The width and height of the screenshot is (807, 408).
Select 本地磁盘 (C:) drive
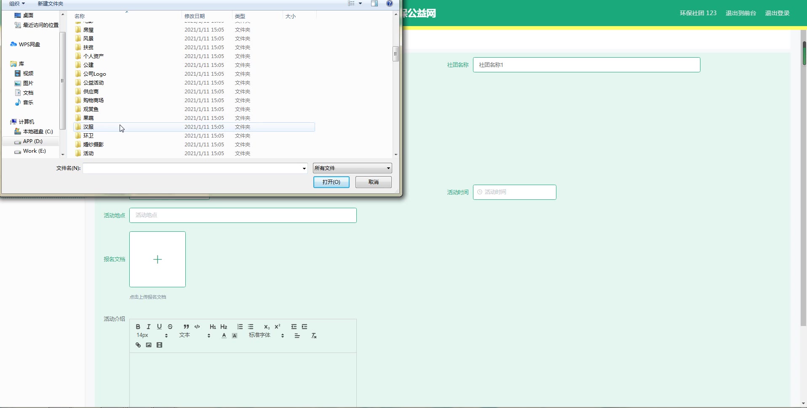point(34,132)
